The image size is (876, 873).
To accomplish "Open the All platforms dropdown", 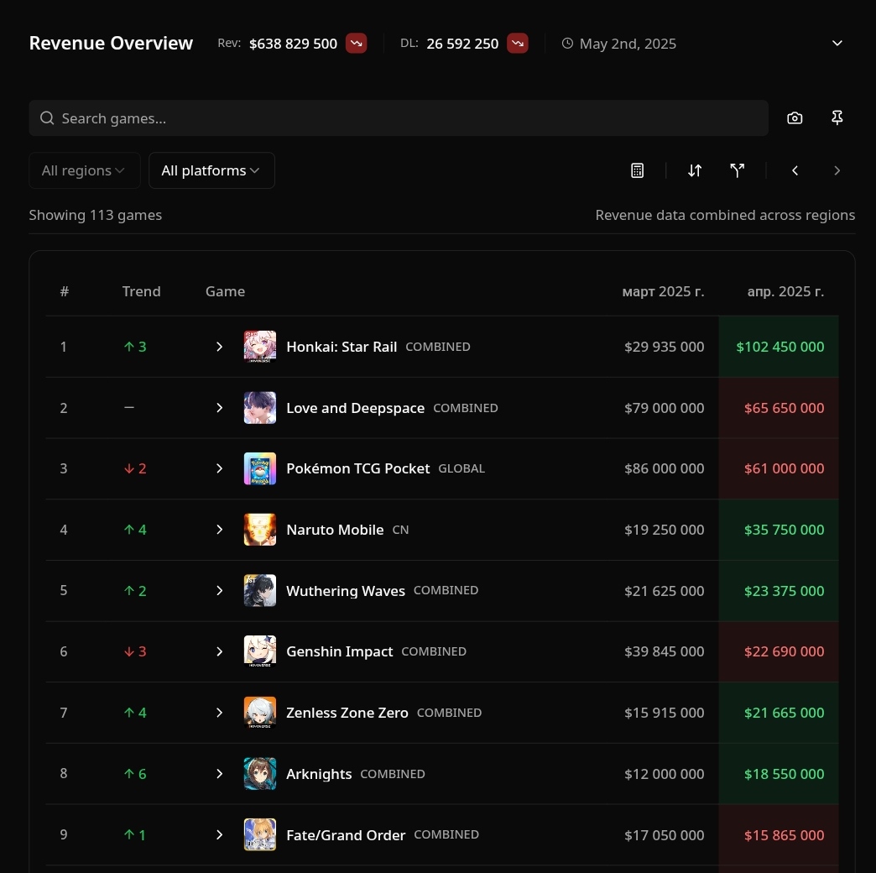I will click(x=211, y=170).
